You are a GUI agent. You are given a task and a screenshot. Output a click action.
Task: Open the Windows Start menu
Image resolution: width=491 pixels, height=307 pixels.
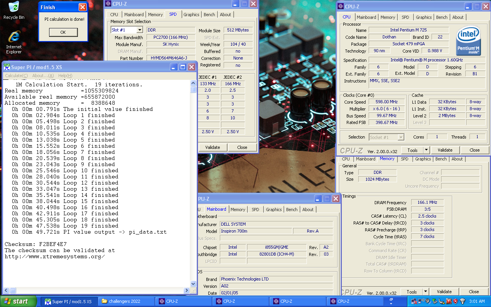pos(18,301)
